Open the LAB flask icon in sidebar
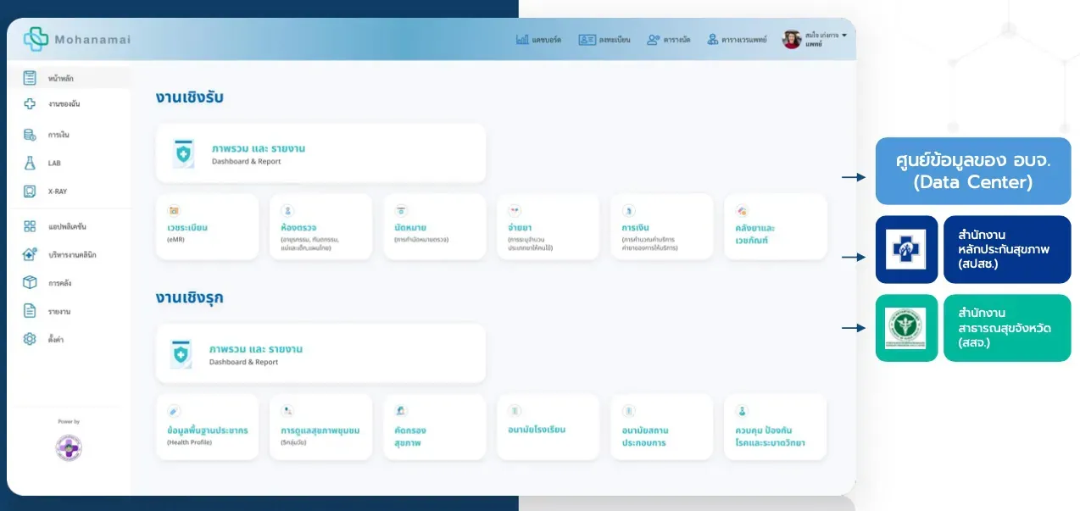 tap(30, 163)
